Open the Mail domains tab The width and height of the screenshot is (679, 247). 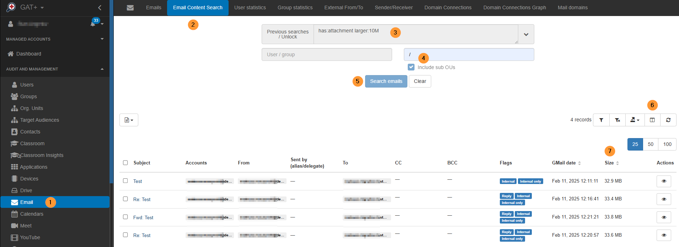(x=573, y=7)
